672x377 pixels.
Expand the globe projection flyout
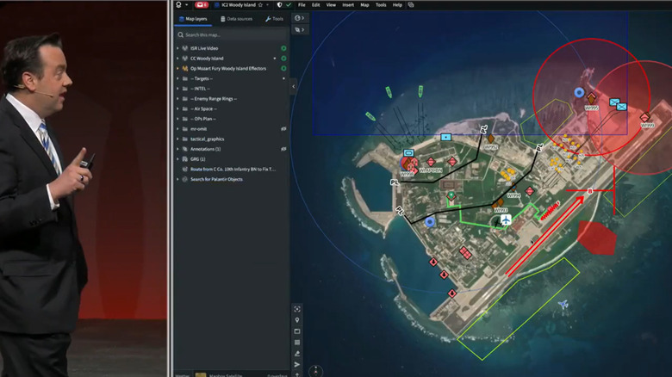(x=300, y=18)
